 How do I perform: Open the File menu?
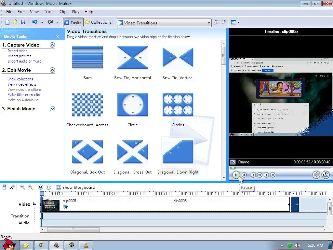[x=9, y=12]
